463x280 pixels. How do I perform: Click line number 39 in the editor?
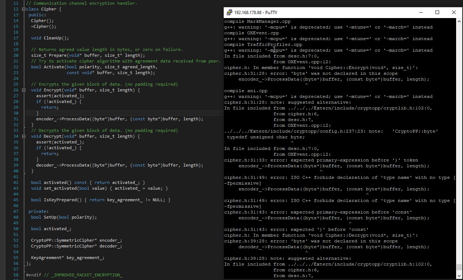(16, 165)
